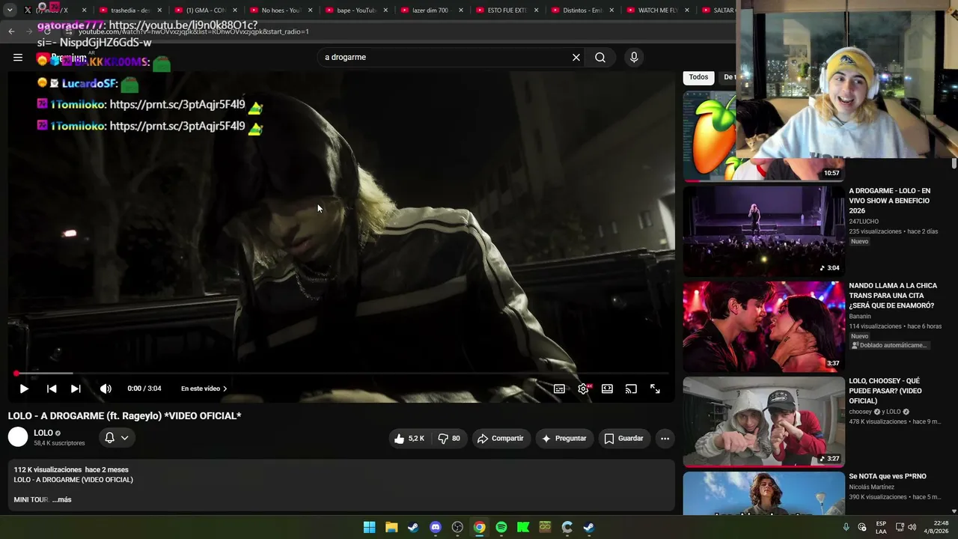
Task: Run the search with the magnifier button
Action: click(600, 58)
